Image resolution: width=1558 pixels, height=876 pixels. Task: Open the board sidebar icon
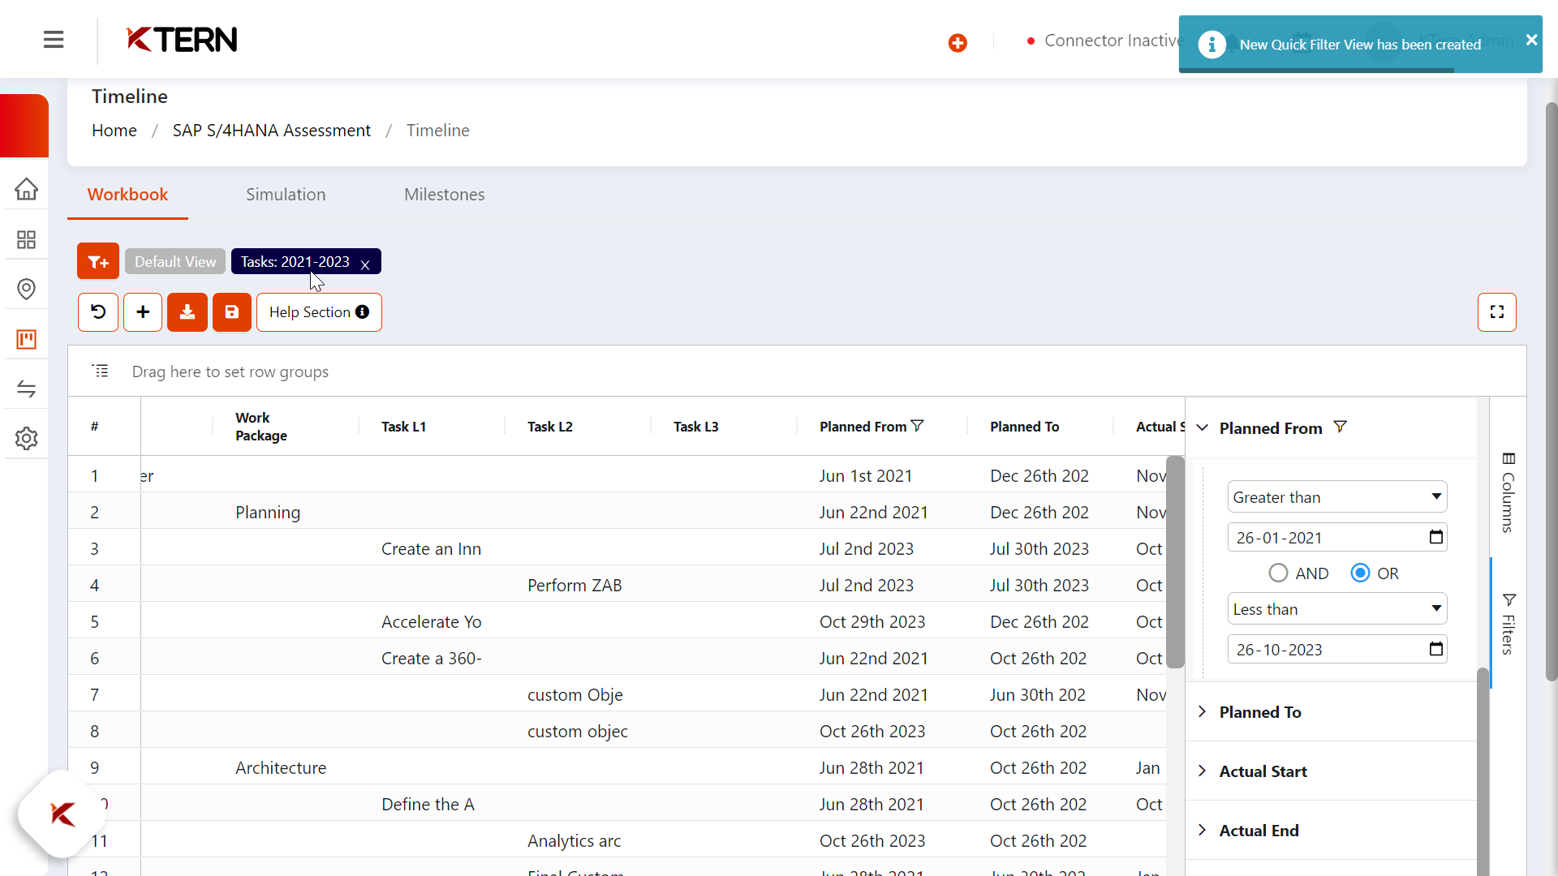point(26,339)
